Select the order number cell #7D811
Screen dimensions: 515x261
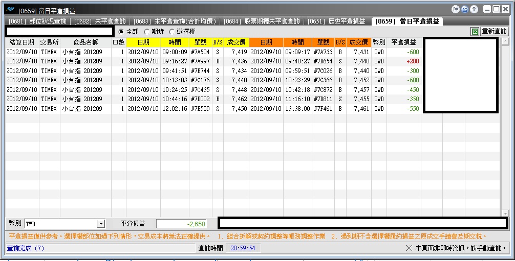click(323, 99)
